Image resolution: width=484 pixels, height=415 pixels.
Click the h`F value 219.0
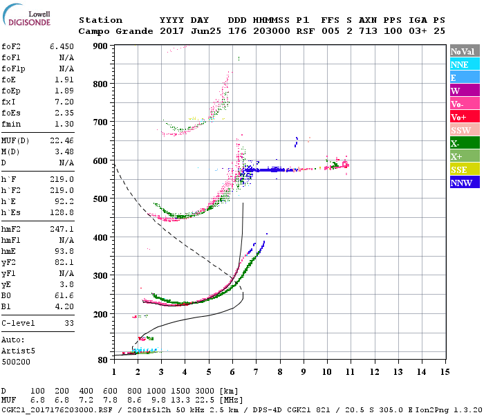[x=62, y=179]
